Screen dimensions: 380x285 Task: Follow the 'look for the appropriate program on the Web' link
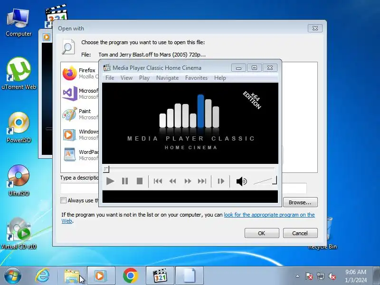click(x=269, y=215)
